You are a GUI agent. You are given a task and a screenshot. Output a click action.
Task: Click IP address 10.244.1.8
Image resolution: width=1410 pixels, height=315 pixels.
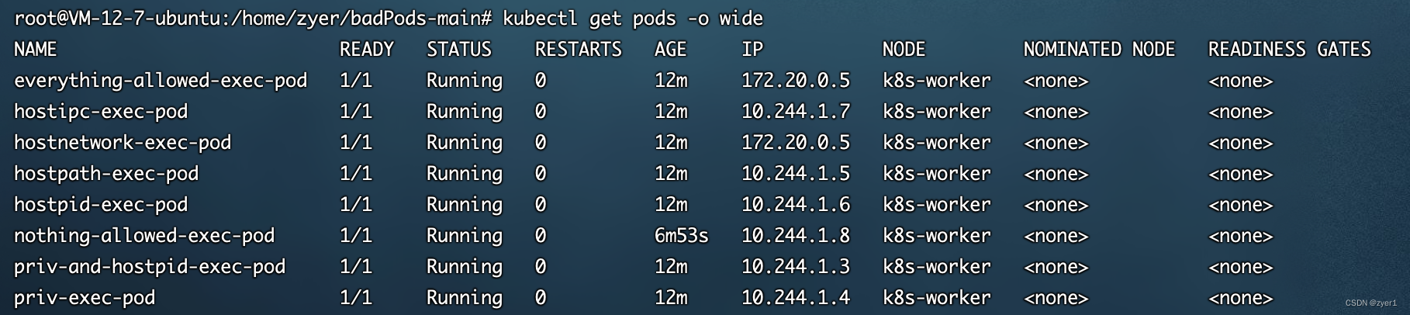(x=796, y=236)
